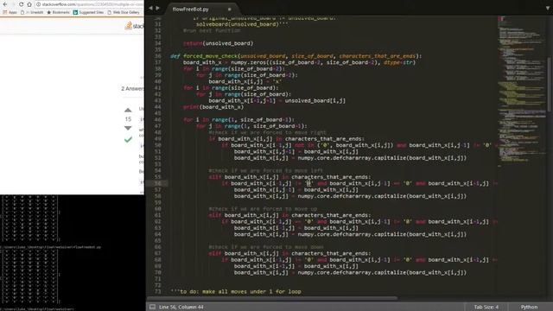
Task: Downvote the answer with score 15
Action: point(128,128)
